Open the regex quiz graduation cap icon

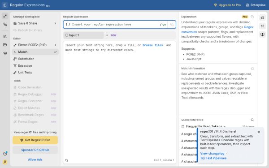click(5, 53)
